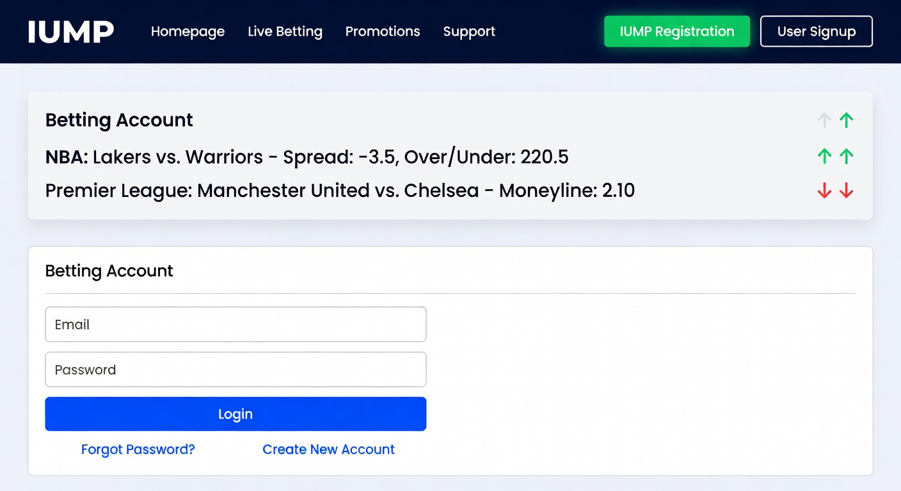The height and width of the screenshot is (491, 901).
Task: Click the second green arrow on the NBA row
Action: click(846, 156)
